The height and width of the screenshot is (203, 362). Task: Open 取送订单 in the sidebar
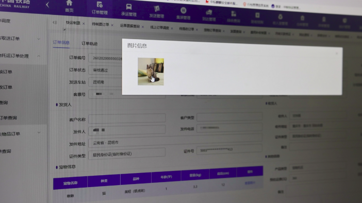(x=10, y=38)
